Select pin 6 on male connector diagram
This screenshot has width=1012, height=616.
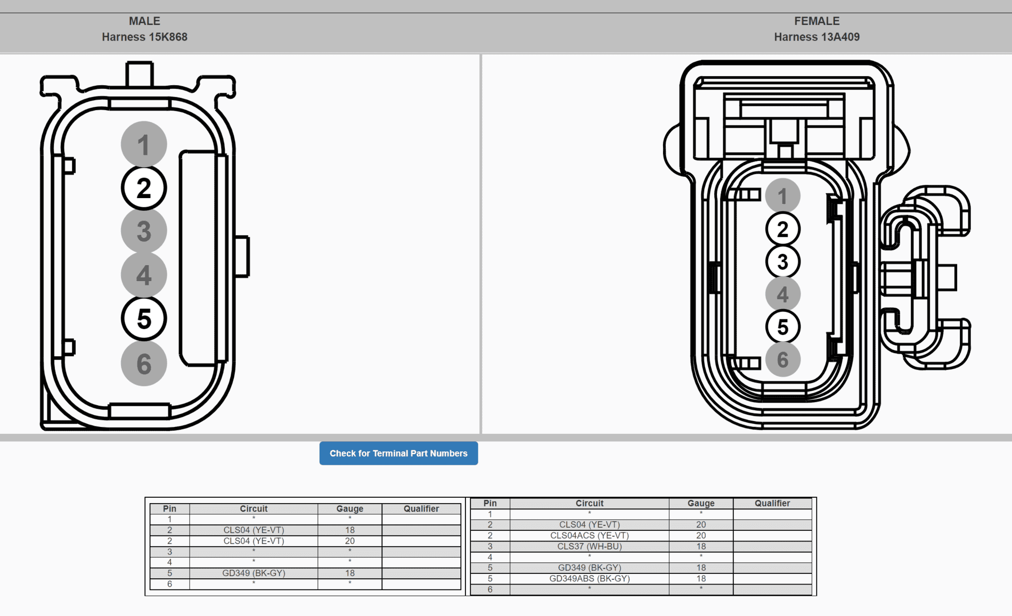pos(144,364)
